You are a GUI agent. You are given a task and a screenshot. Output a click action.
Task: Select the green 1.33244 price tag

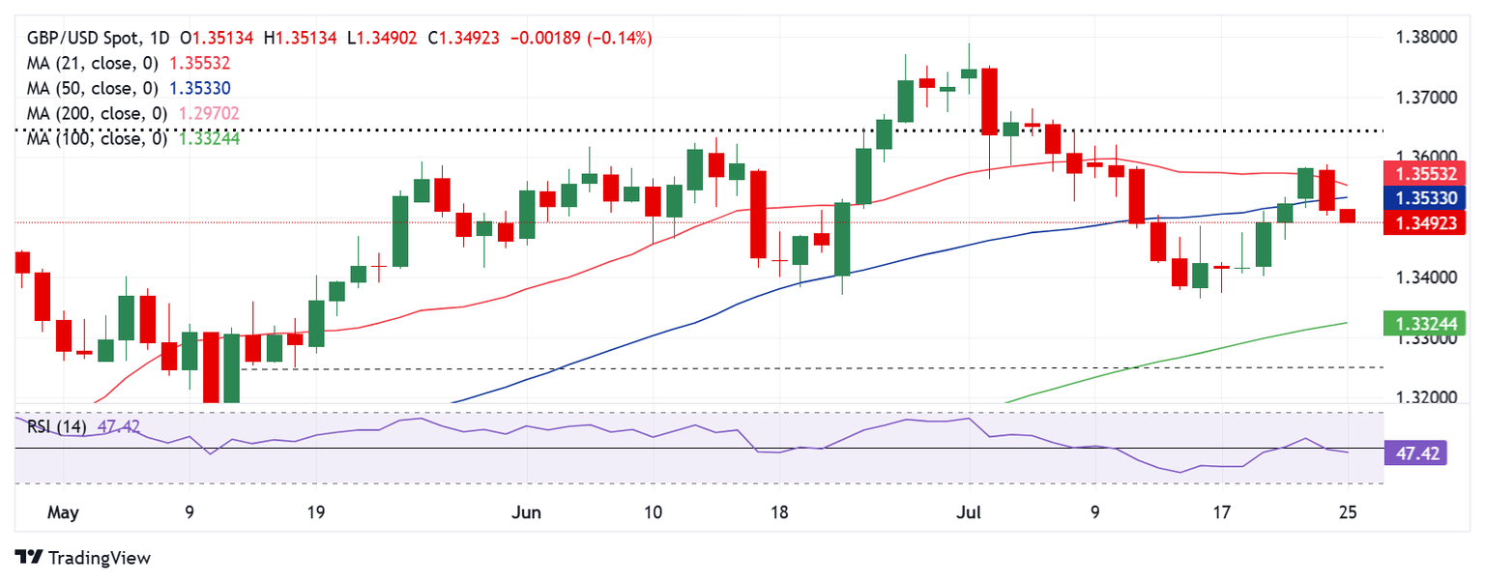[1425, 323]
